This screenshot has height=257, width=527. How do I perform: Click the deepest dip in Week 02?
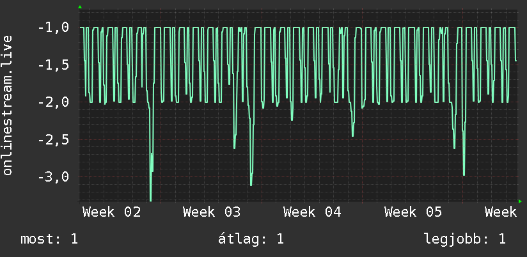tap(150, 200)
